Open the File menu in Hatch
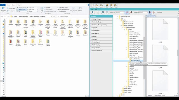179x100 pixels. point(92,9)
